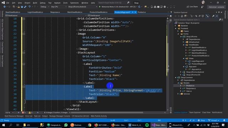Click the Visual Studio search magnifier icon

[128, 2]
